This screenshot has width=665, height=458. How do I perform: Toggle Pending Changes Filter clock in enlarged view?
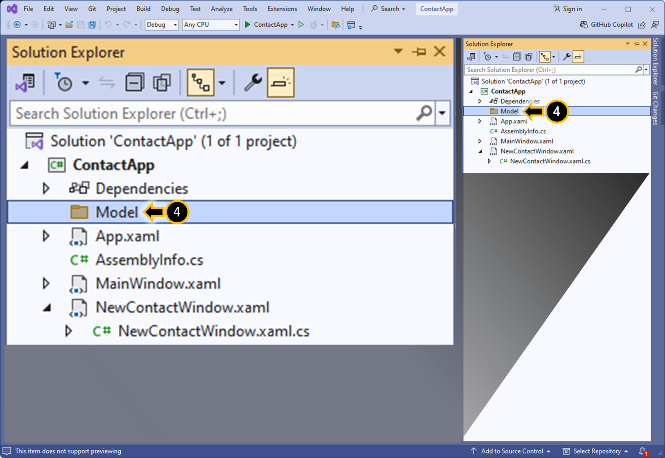63,83
